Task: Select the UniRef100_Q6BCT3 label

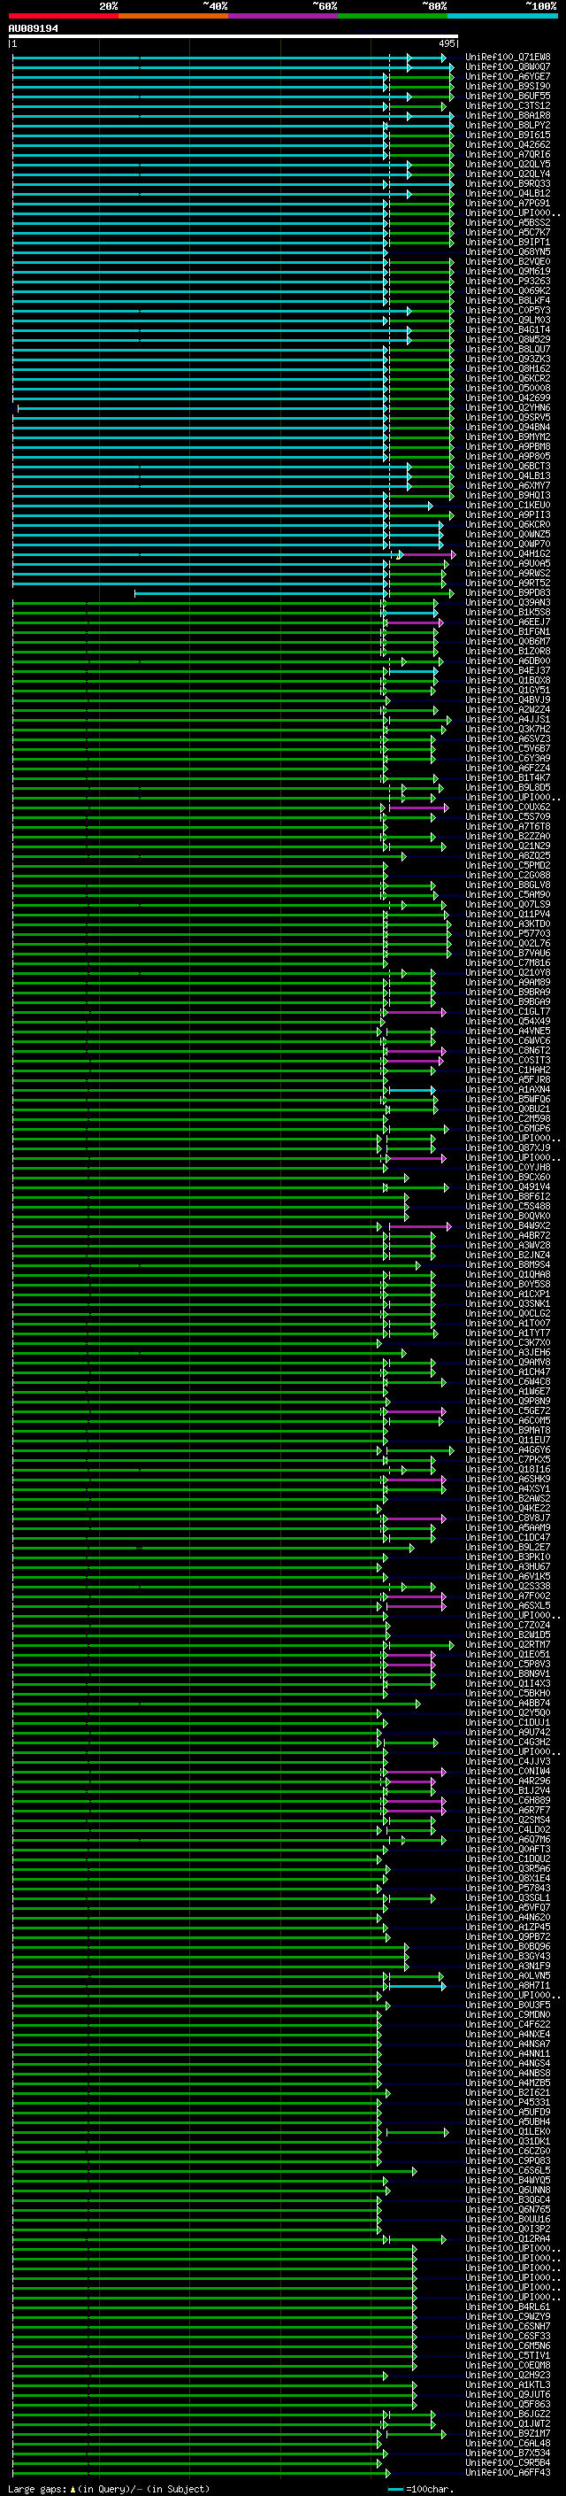Action: [x=507, y=466]
